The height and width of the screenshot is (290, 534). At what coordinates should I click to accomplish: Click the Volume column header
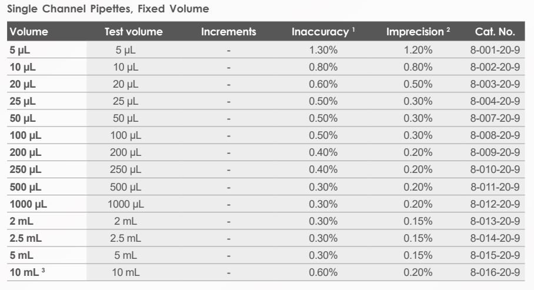pos(29,32)
